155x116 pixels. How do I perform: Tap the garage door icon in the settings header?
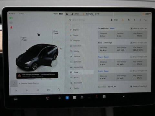[129, 20]
